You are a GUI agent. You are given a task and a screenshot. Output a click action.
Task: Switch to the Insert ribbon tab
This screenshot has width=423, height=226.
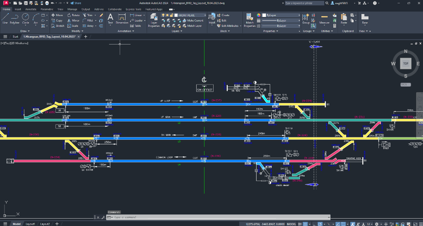point(18,9)
